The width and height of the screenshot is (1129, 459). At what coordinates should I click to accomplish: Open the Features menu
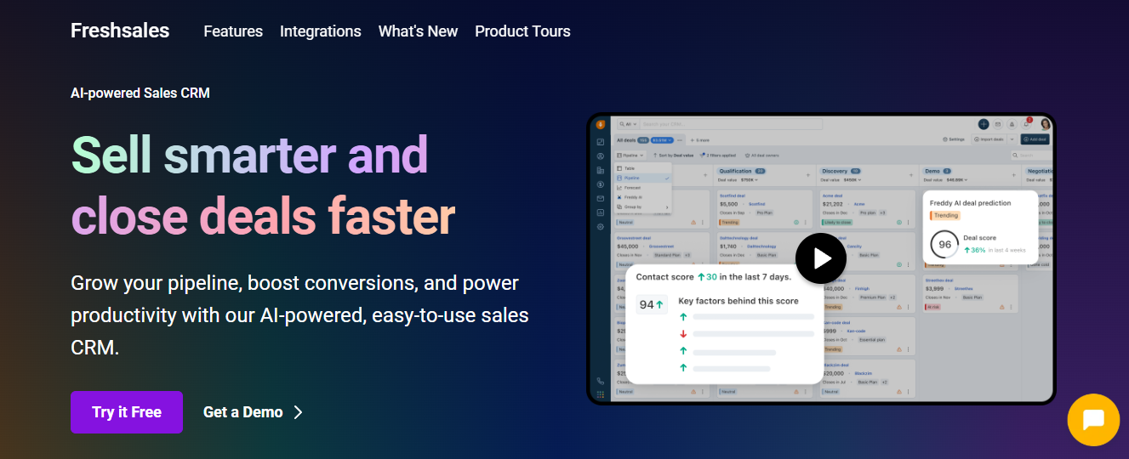pyautogui.click(x=233, y=31)
